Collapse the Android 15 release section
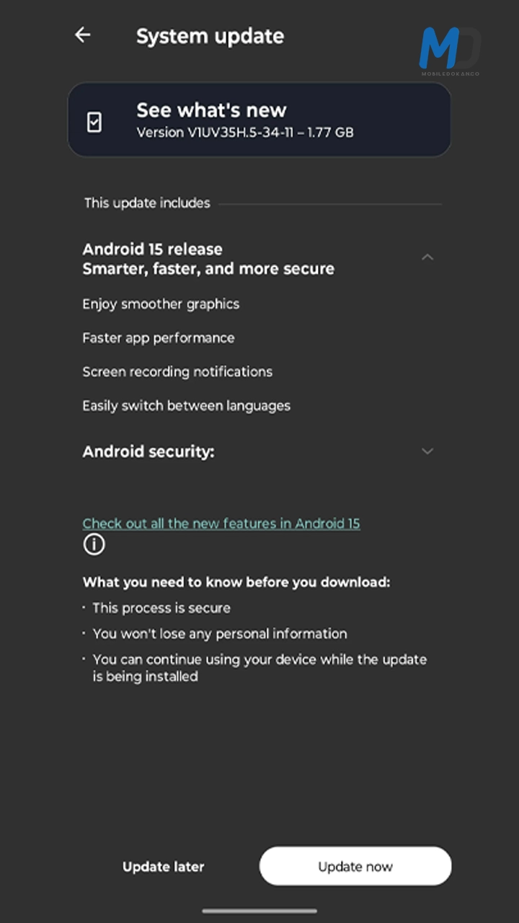 click(x=427, y=257)
